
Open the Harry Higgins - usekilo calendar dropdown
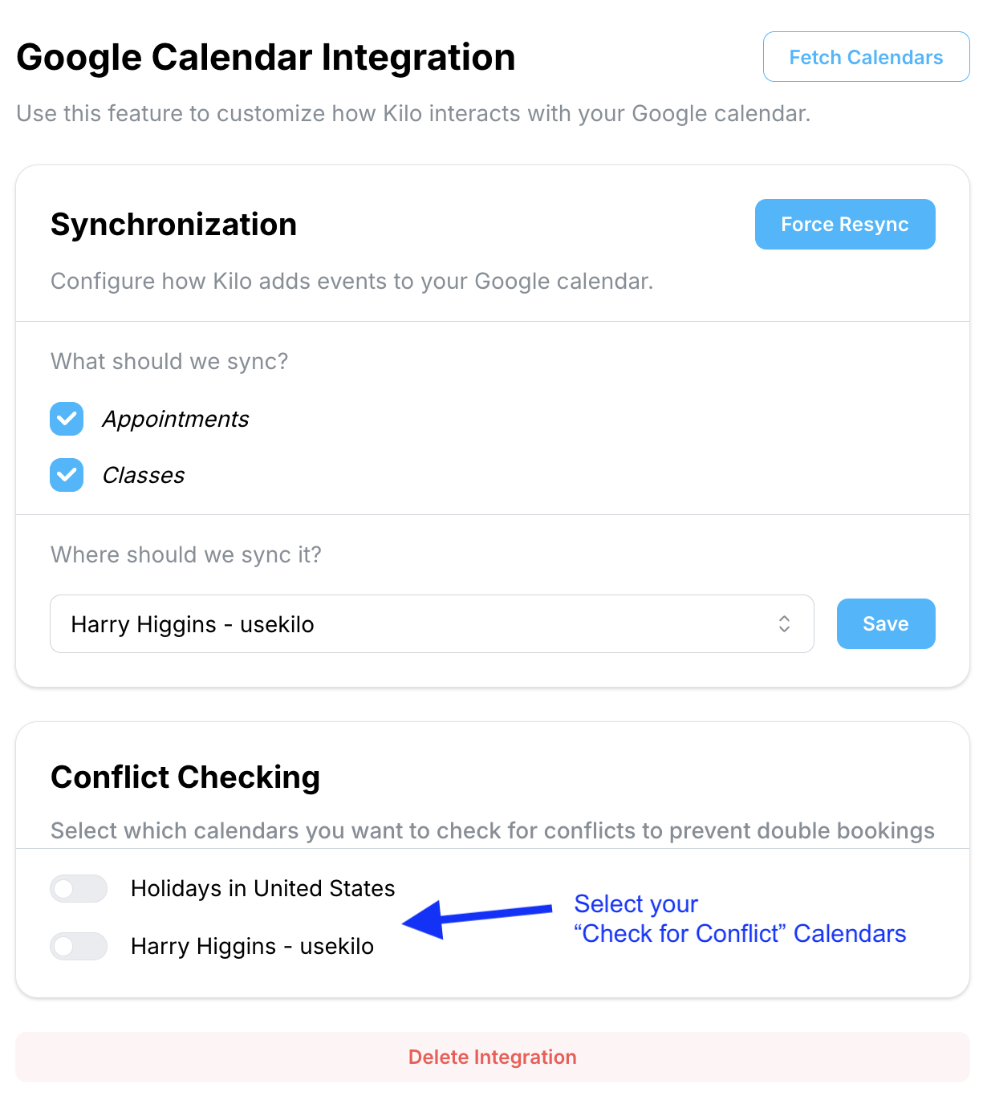pos(432,624)
